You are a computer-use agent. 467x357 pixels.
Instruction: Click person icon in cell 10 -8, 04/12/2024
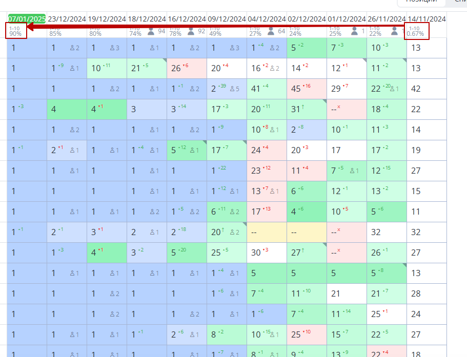272,130
